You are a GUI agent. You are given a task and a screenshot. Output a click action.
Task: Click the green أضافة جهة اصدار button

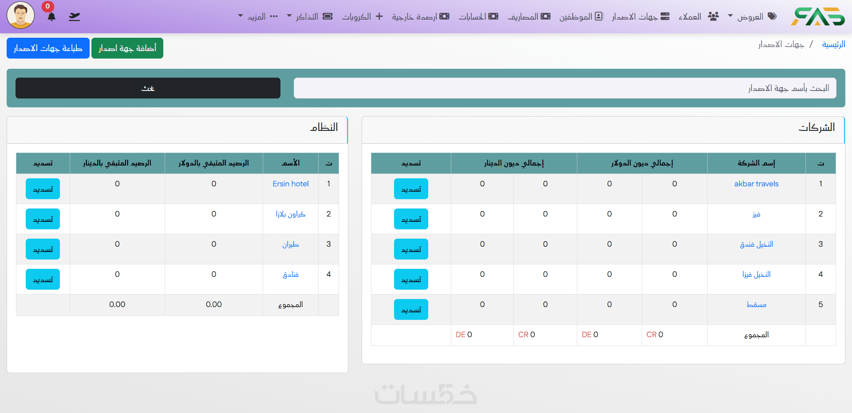point(127,48)
